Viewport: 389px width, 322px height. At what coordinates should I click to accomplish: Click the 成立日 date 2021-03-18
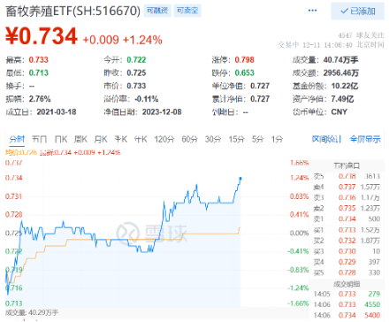[57, 112]
